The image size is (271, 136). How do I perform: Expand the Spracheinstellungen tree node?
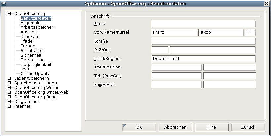(x=9, y=83)
